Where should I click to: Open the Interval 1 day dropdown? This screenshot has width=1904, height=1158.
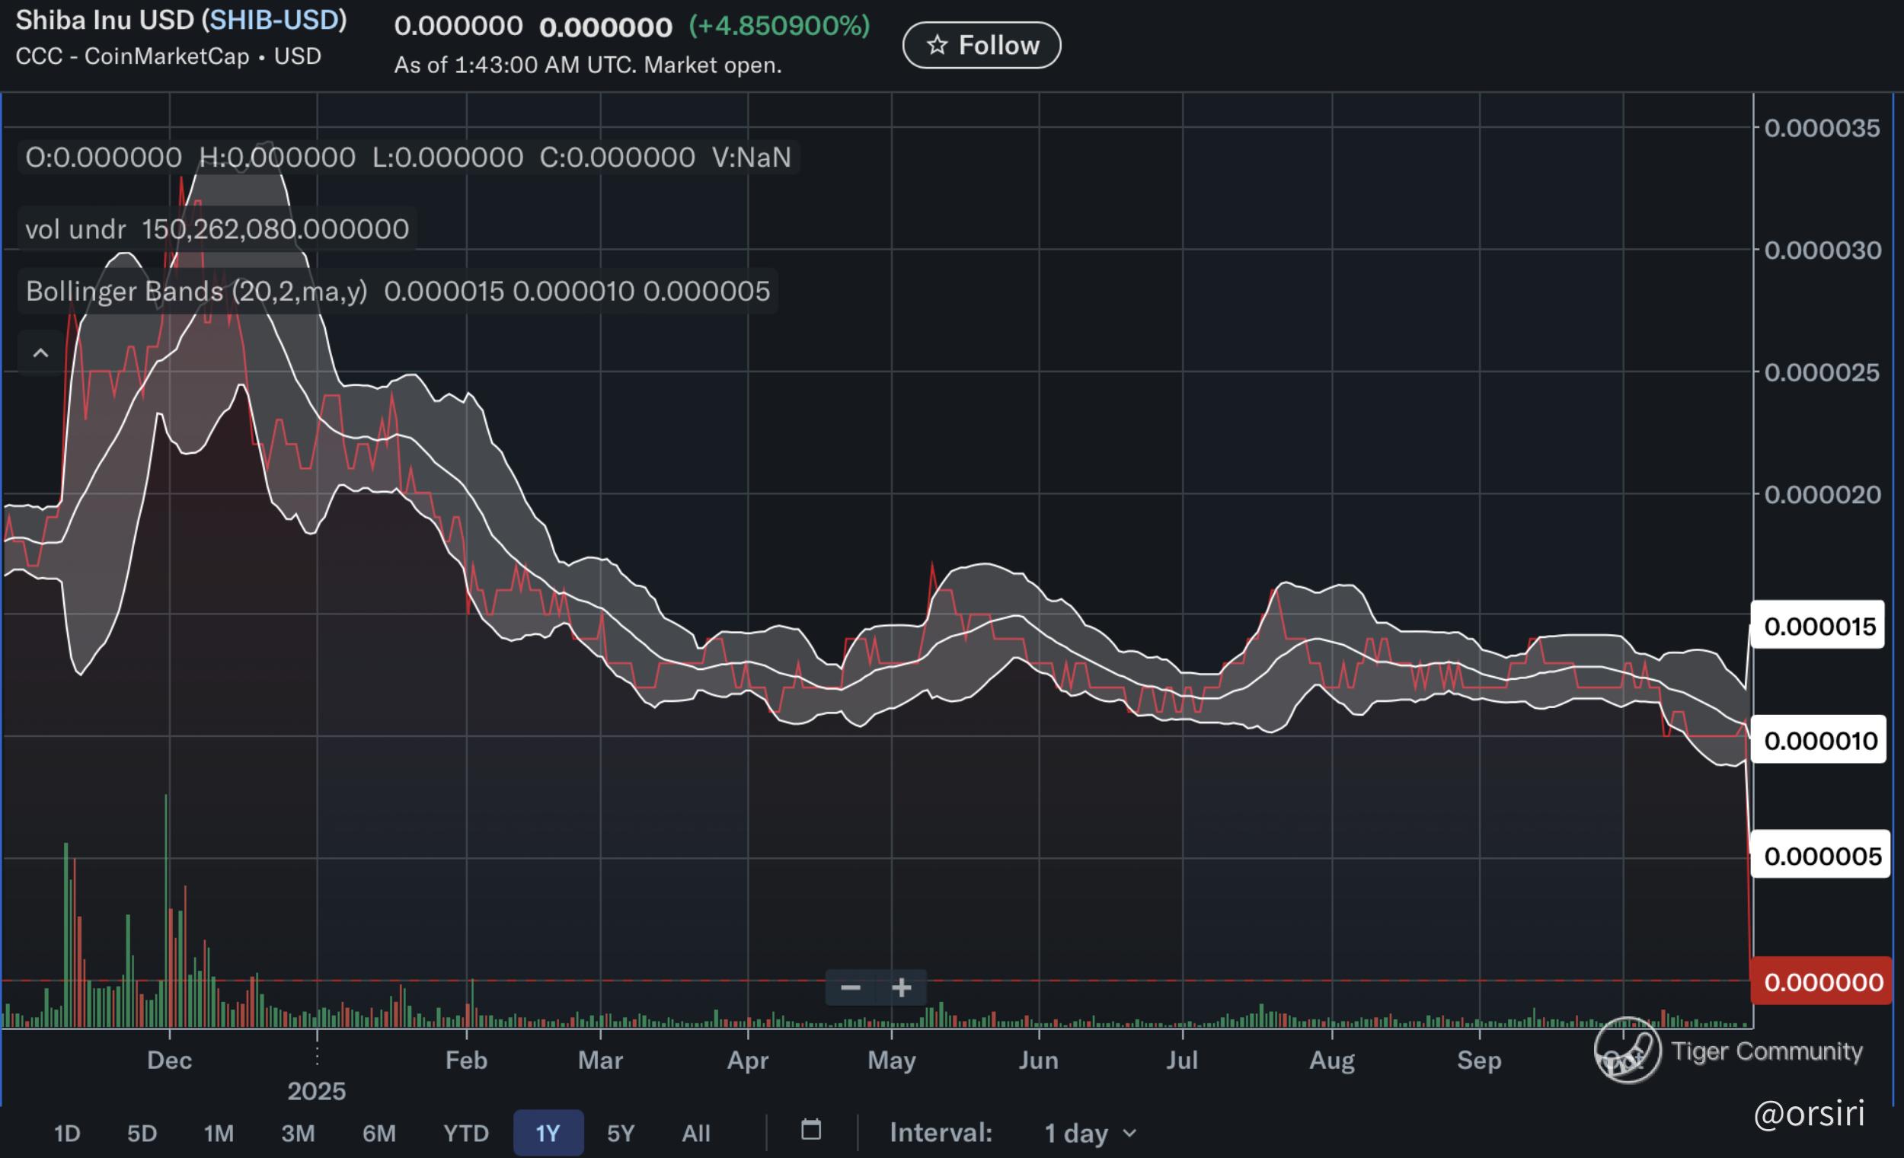[1090, 1134]
